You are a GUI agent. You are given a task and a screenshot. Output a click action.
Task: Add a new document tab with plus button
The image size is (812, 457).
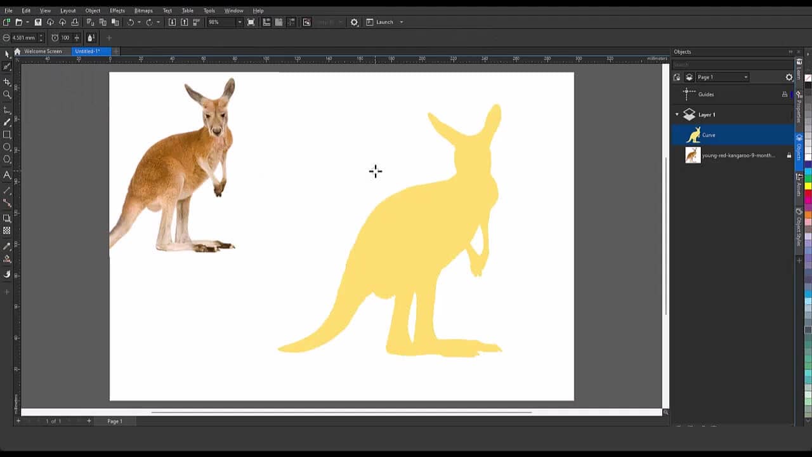click(116, 51)
